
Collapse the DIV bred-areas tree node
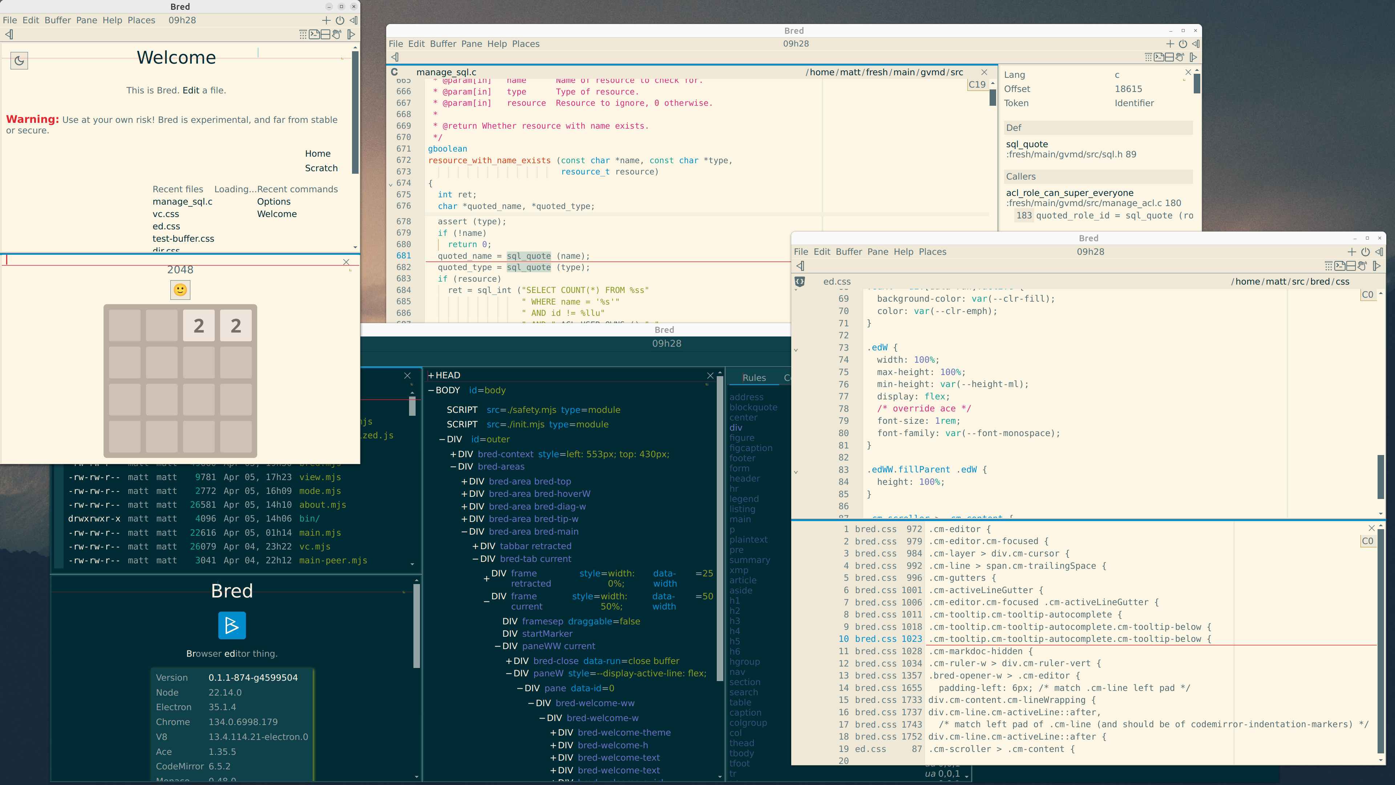pos(453,467)
